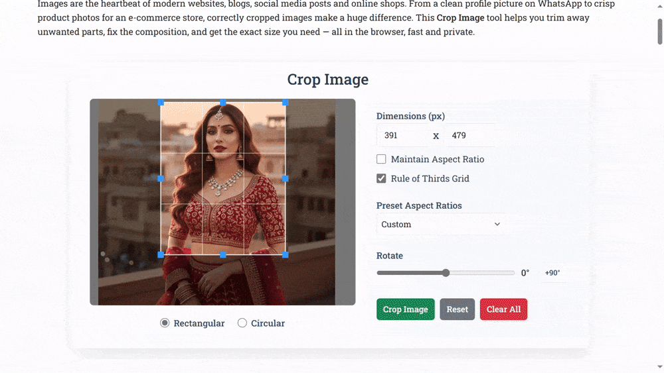Click the Clear All button

(x=503, y=309)
